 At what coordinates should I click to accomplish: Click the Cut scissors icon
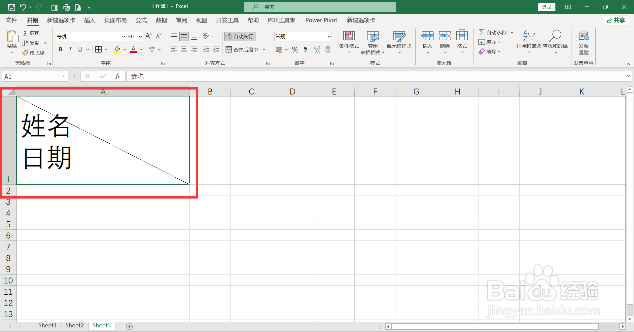point(25,33)
